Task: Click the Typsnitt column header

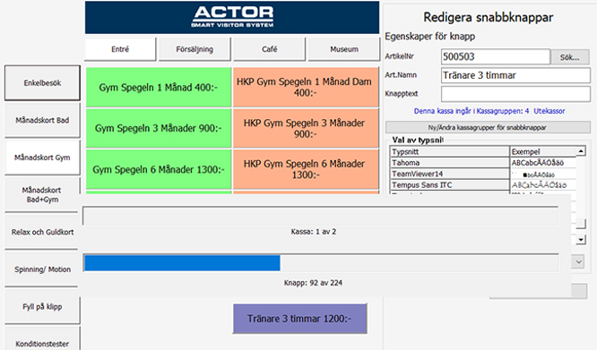Action: coord(450,151)
